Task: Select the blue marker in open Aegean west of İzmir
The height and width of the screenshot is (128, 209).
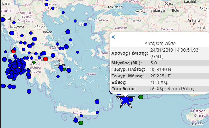Action: click(x=78, y=52)
